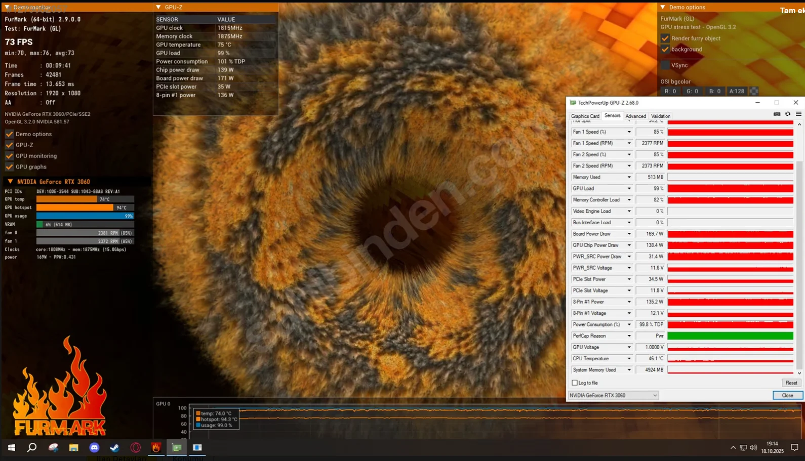The image size is (805, 461).
Task: Open Steam from the taskbar
Action: pos(114,447)
